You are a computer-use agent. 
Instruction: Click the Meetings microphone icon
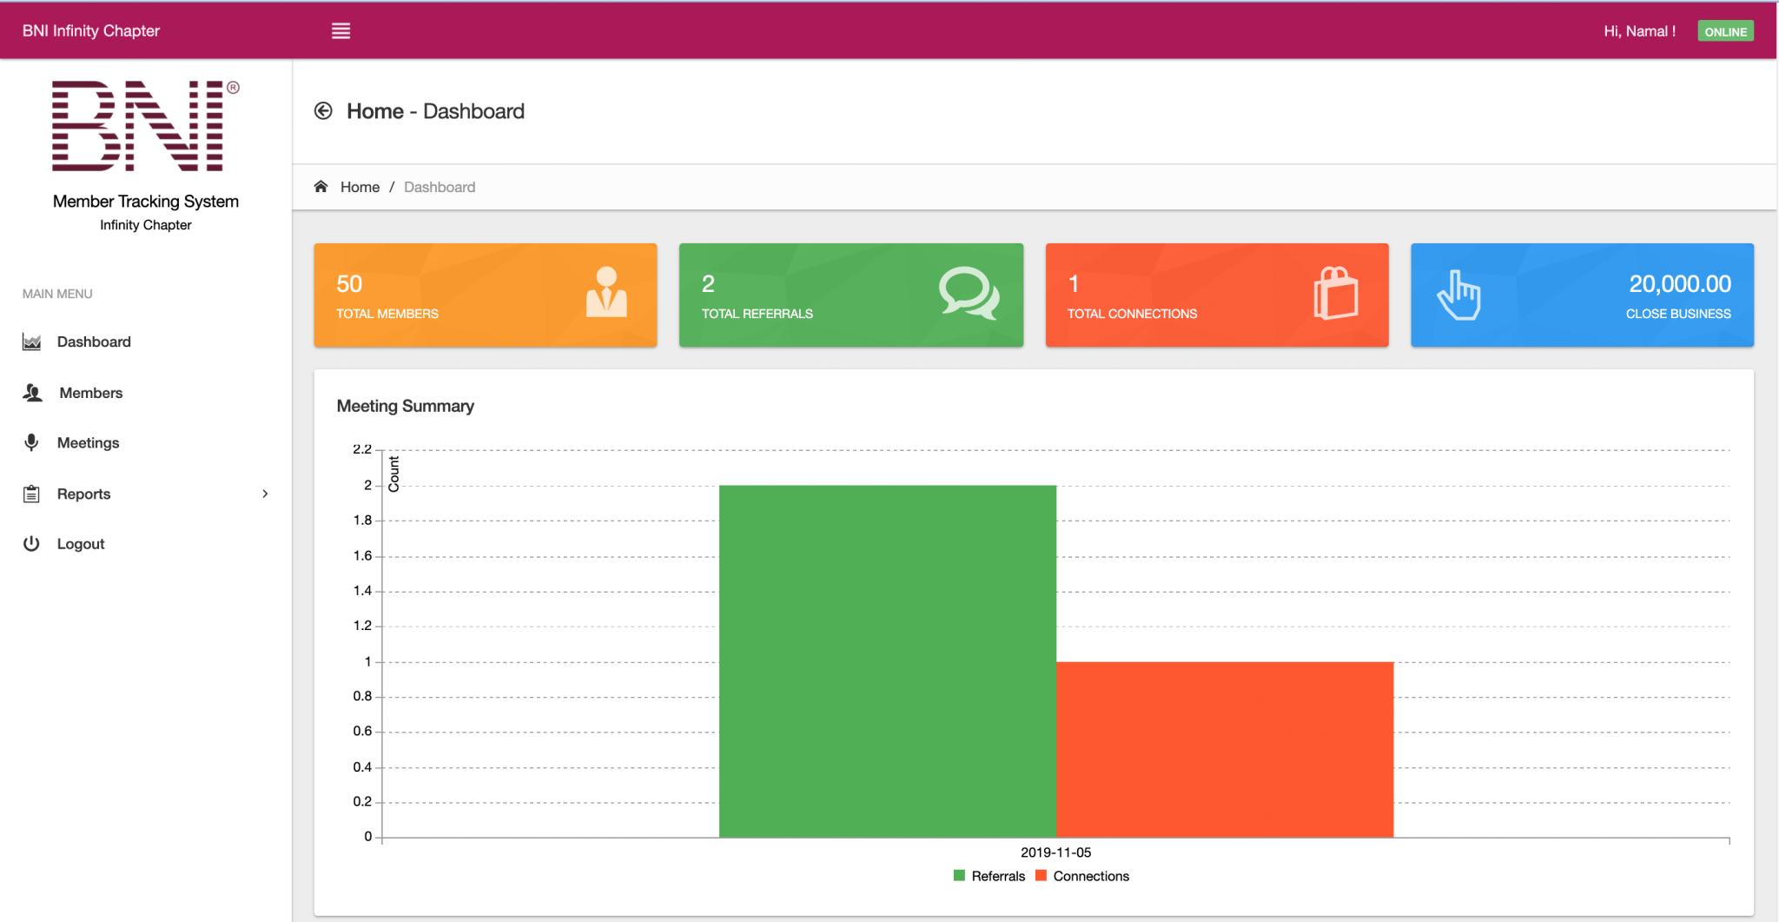pos(31,443)
